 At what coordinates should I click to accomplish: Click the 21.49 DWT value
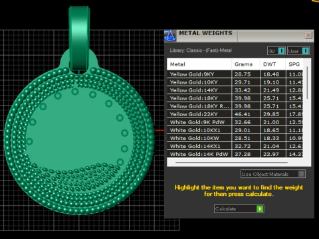[x=271, y=90]
